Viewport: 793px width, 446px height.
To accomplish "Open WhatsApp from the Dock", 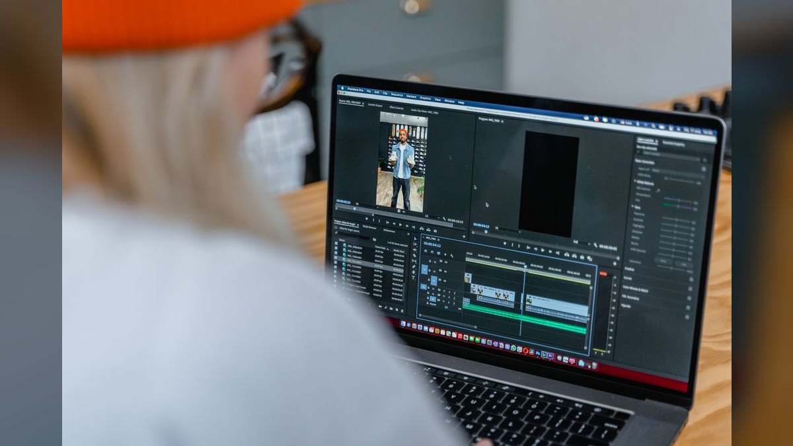I will pos(513,348).
